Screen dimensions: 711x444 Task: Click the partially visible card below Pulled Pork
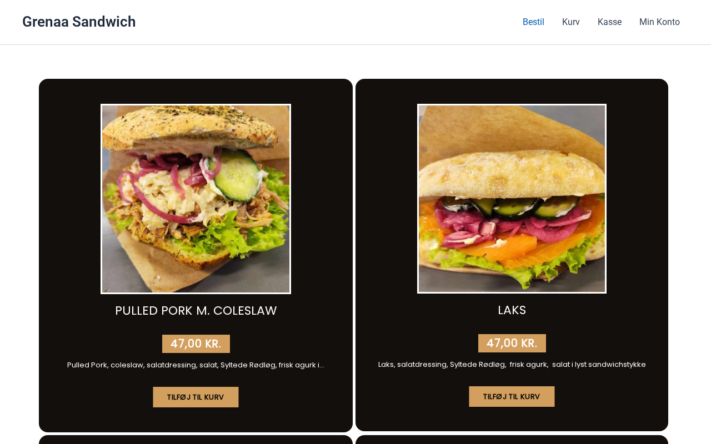(196, 440)
